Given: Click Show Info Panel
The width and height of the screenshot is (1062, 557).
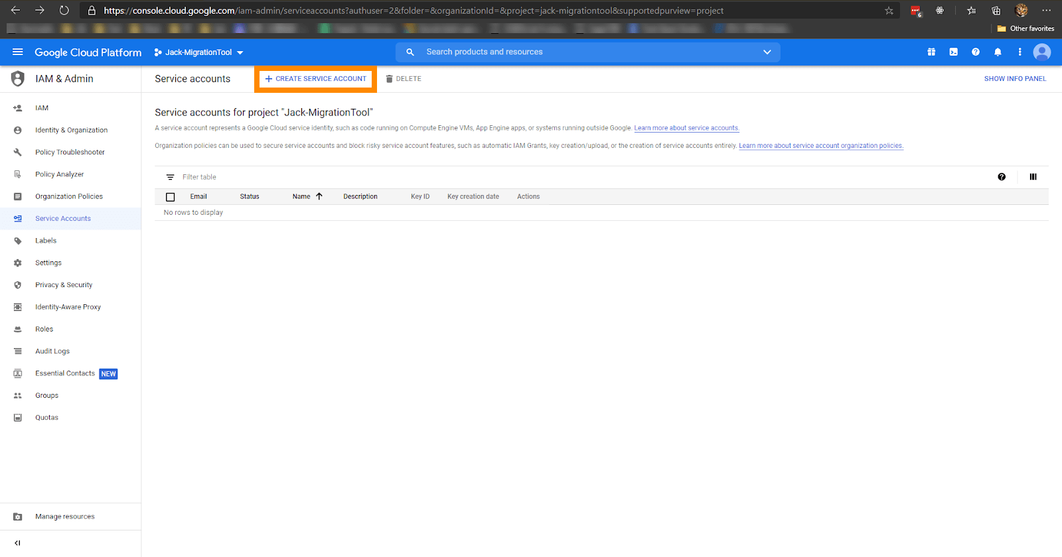Looking at the screenshot, I should (1015, 79).
